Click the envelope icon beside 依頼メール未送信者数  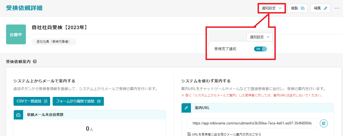[x=18, y=115]
